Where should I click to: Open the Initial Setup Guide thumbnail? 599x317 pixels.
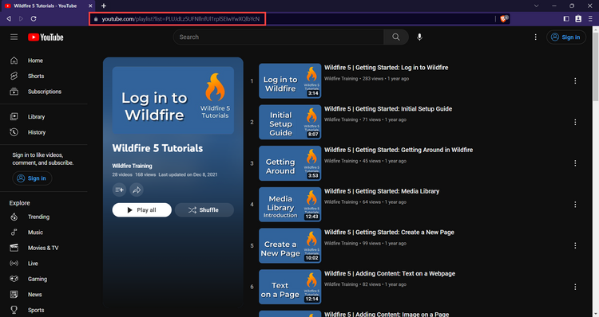(x=290, y=123)
